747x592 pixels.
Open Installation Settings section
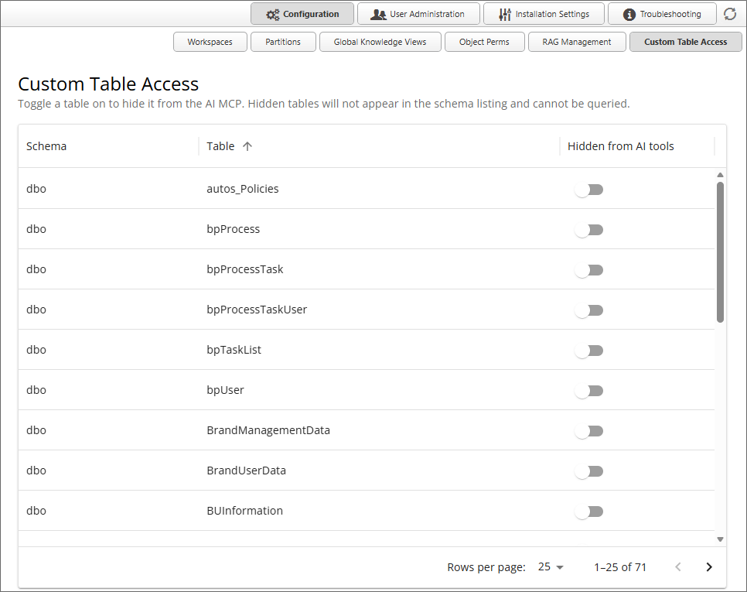click(544, 14)
